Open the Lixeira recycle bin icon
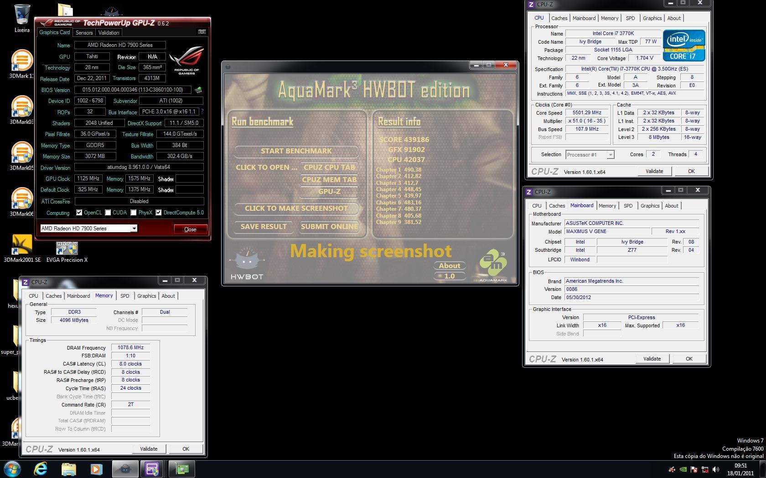 pyautogui.click(x=22, y=18)
